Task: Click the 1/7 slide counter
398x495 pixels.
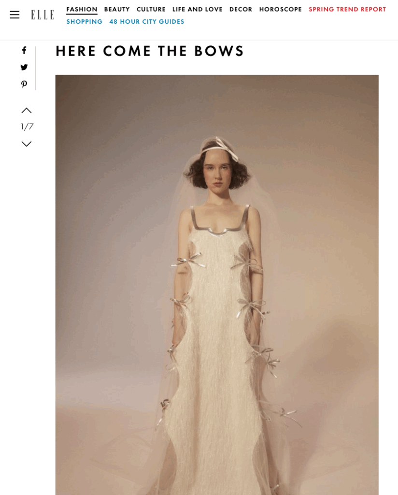Action: 27,127
